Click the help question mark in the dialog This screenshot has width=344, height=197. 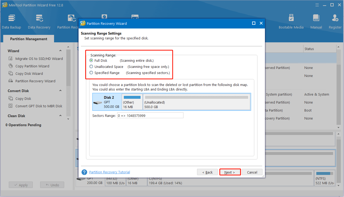pos(84,172)
